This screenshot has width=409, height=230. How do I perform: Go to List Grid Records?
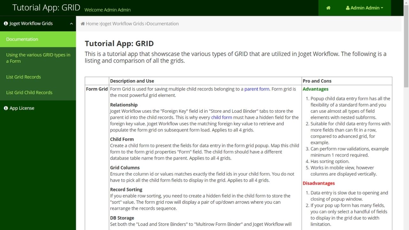click(x=24, y=77)
